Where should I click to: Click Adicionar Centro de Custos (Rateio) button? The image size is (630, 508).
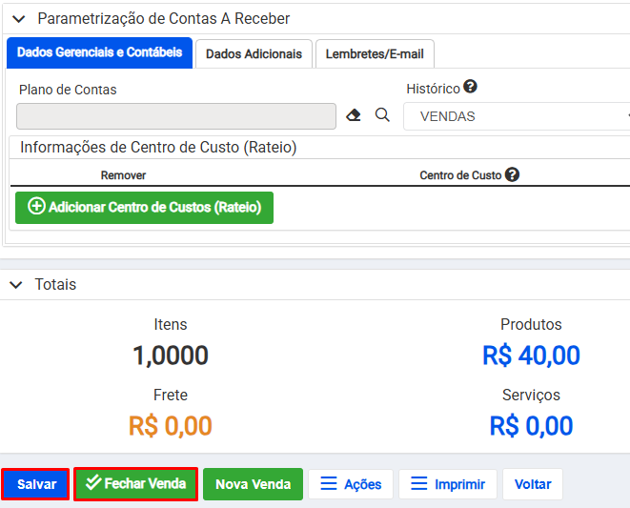point(144,207)
